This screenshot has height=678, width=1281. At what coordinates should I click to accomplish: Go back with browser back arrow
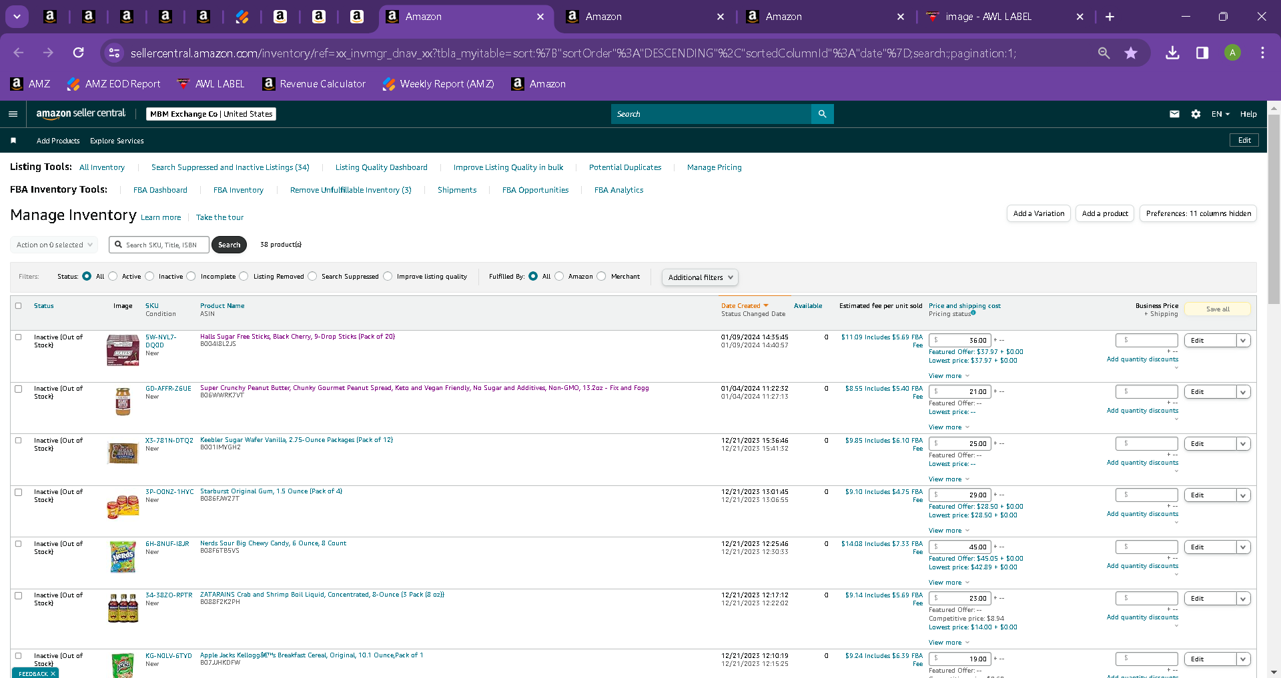point(19,53)
